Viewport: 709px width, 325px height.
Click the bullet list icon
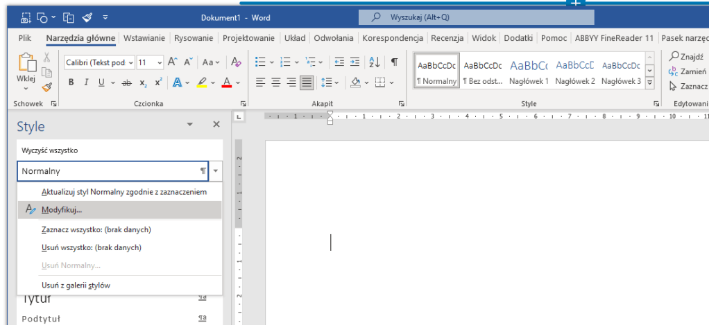click(260, 62)
